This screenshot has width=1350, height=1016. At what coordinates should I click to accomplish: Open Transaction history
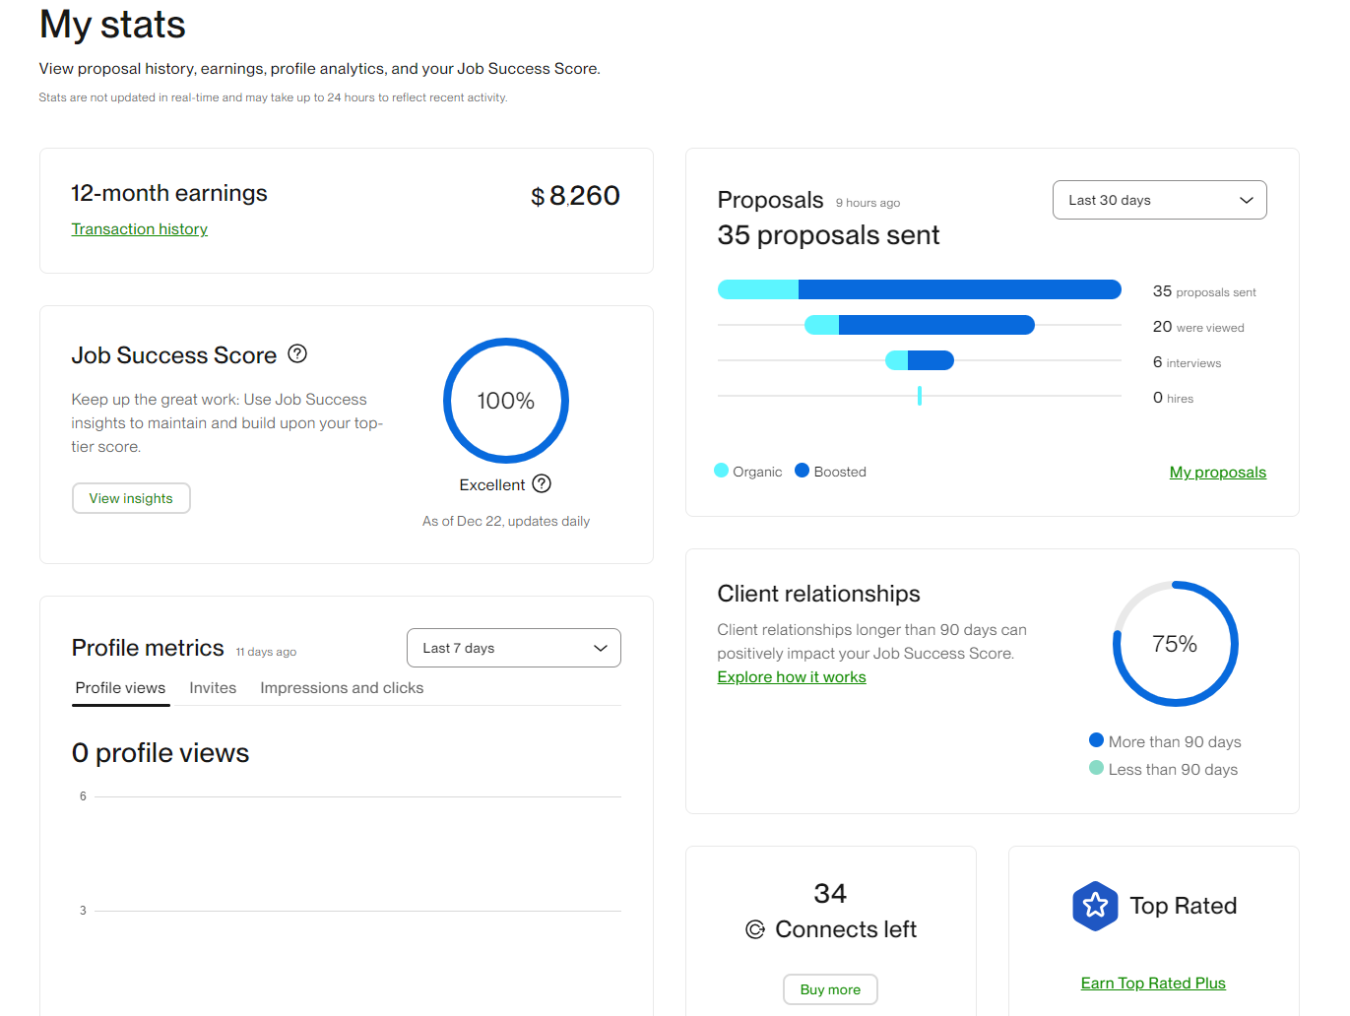[139, 228]
